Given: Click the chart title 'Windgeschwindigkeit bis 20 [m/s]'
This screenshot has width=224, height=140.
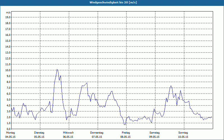Looking at the screenshot, I should click(113, 3).
